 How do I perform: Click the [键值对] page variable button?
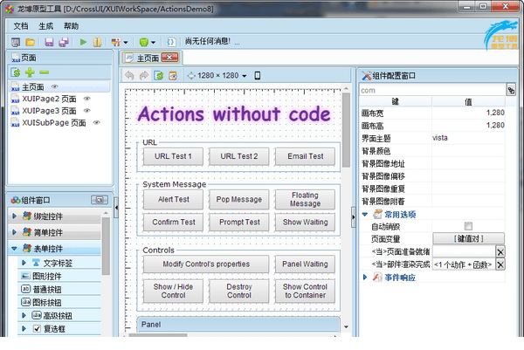[468, 238]
